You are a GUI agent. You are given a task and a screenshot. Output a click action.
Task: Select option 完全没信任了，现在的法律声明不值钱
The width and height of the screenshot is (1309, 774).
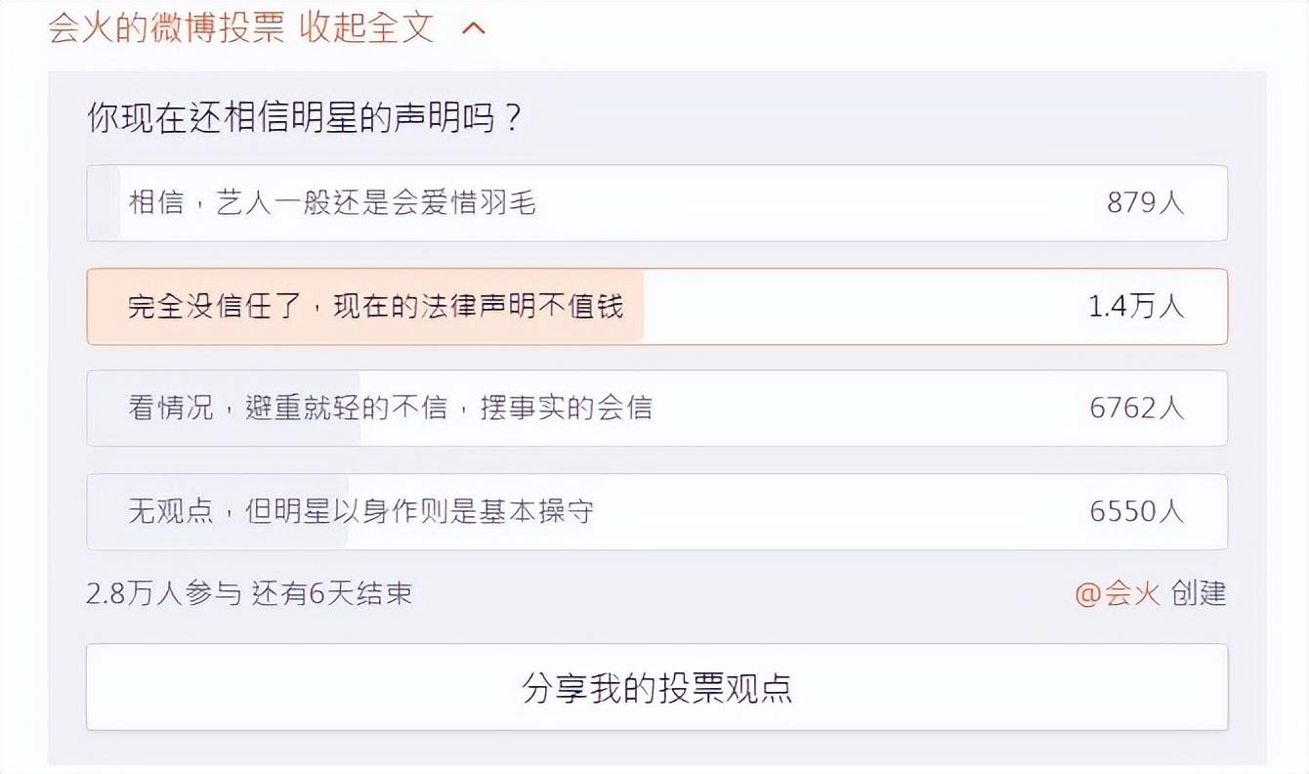coord(656,307)
